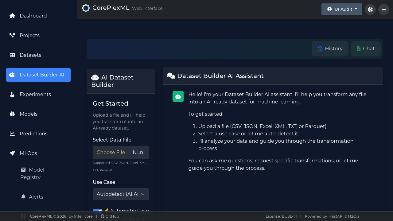Click the CorePlexML hexagon logo icon

(86, 8)
